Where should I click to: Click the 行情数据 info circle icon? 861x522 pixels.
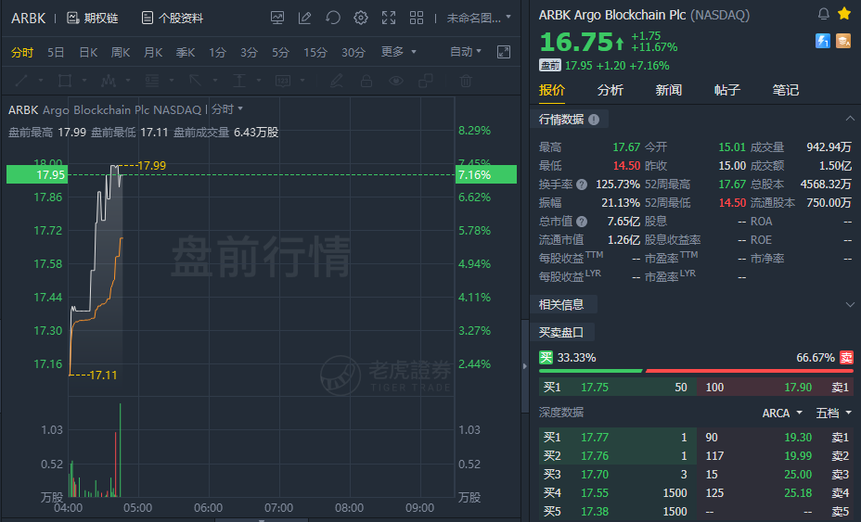[594, 120]
